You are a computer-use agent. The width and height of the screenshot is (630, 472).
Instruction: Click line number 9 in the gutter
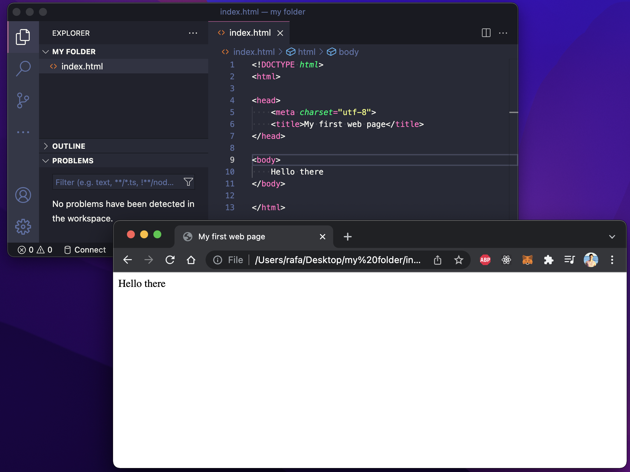click(232, 160)
